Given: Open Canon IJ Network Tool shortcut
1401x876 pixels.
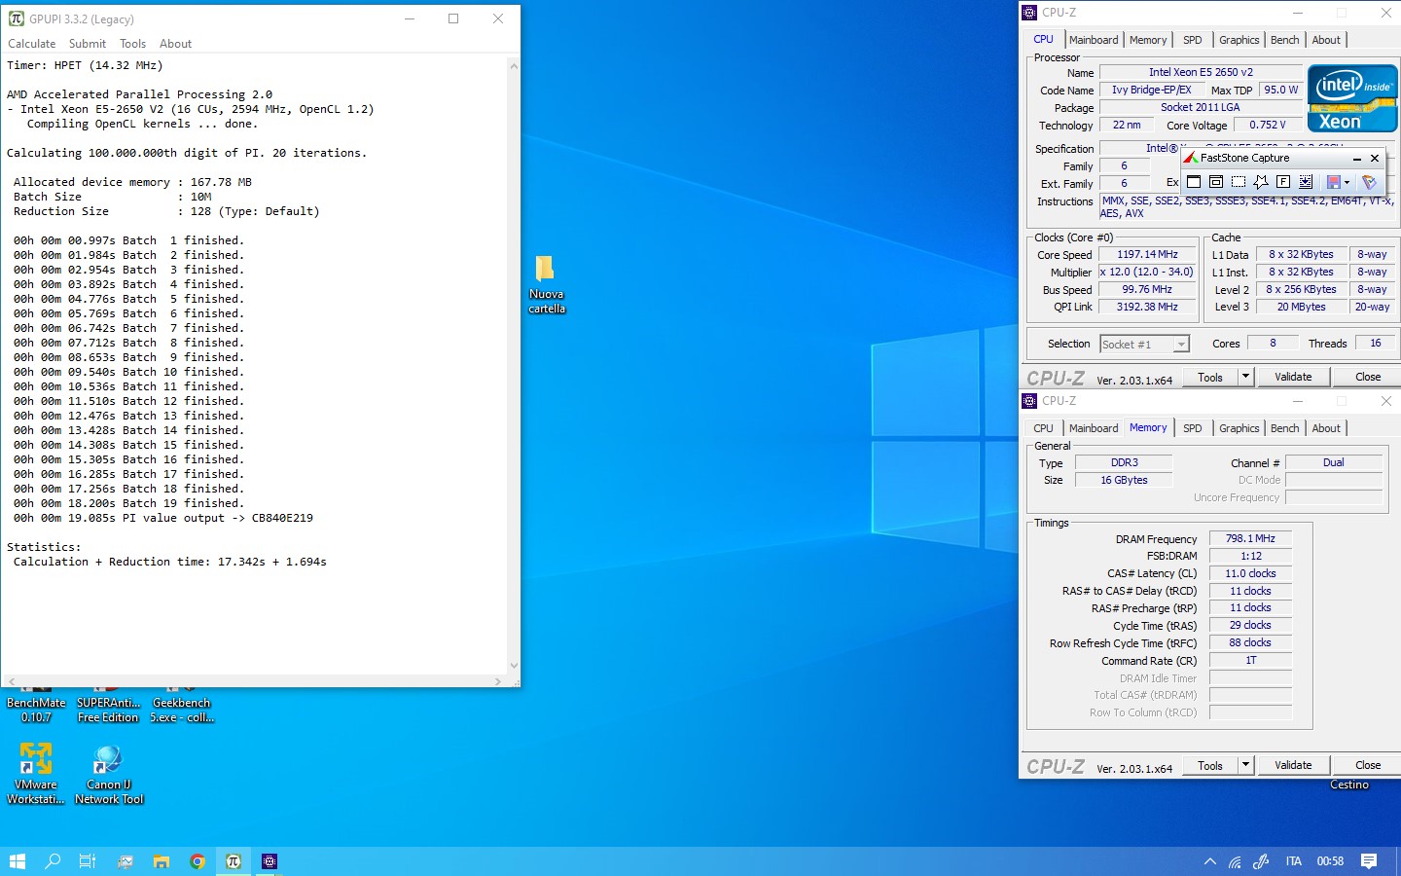Looking at the screenshot, I should point(109,774).
